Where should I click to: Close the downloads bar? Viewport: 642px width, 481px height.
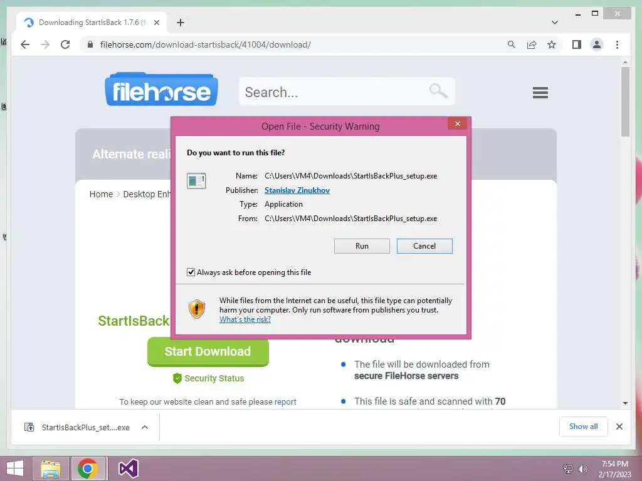619,427
